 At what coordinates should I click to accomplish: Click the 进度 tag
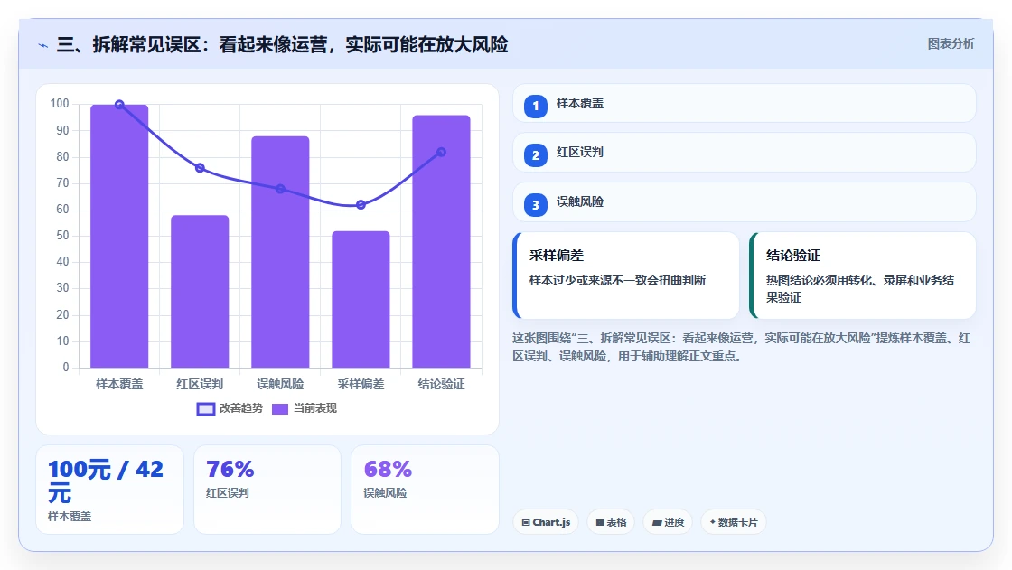(668, 522)
